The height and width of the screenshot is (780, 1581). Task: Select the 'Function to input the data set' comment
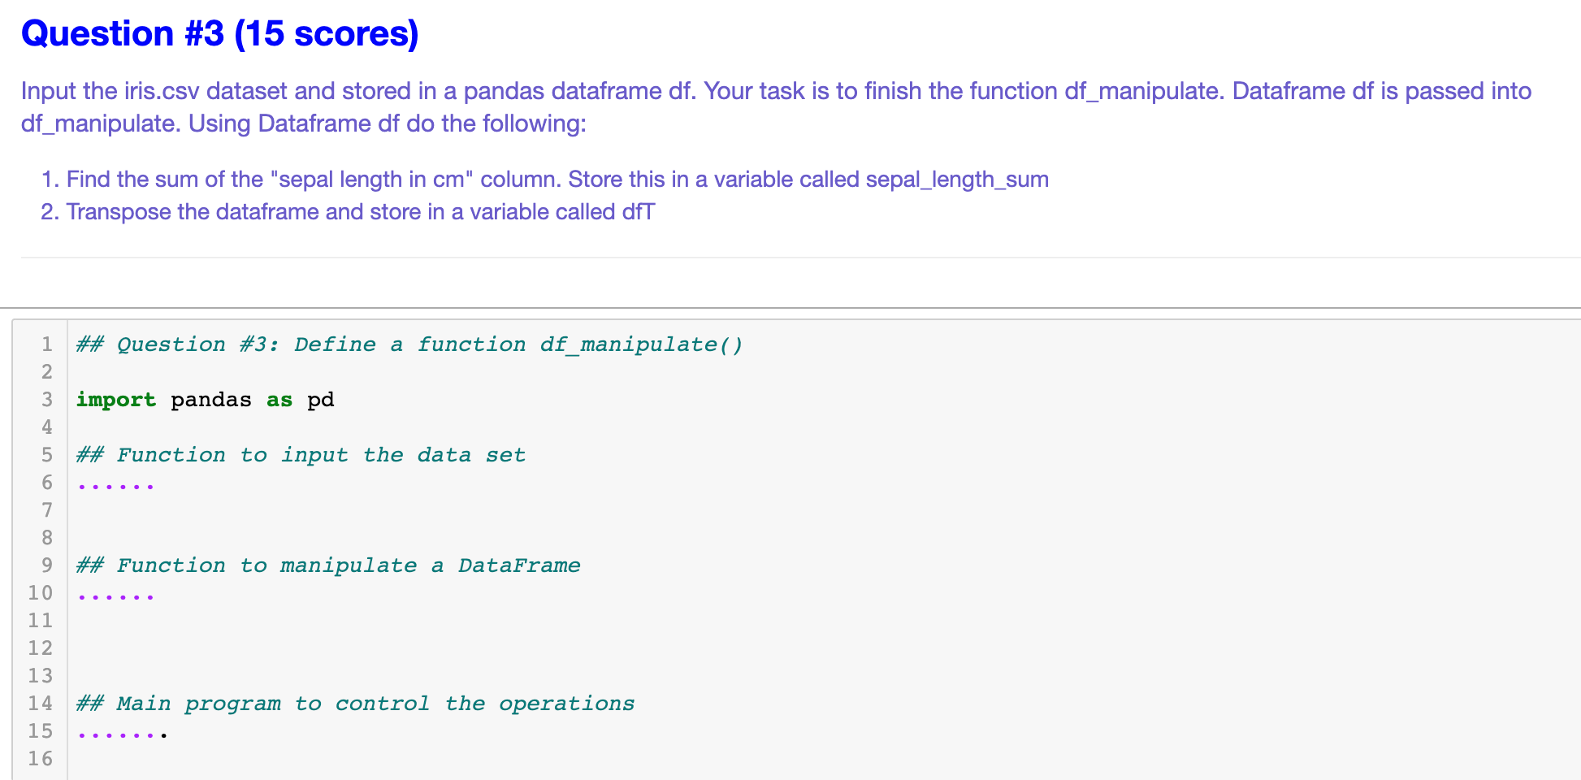pyautogui.click(x=301, y=454)
